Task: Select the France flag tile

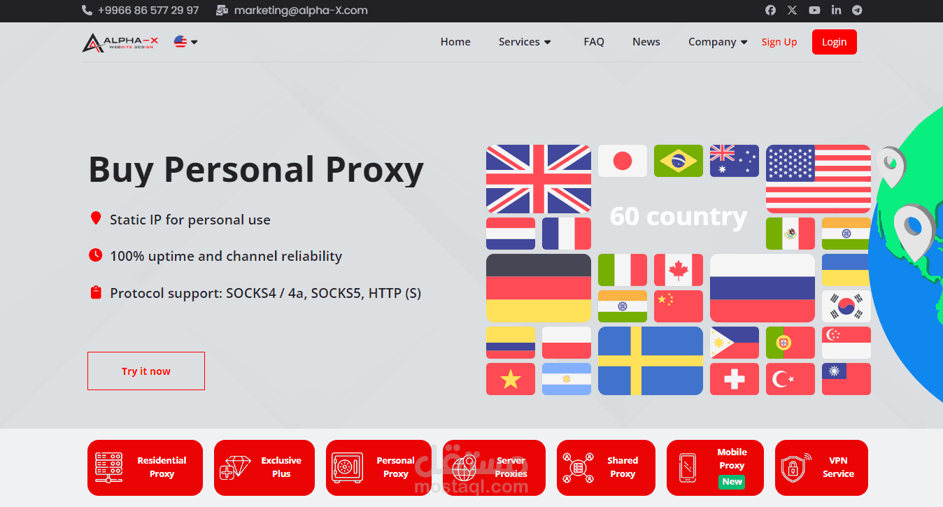Action: tap(567, 234)
